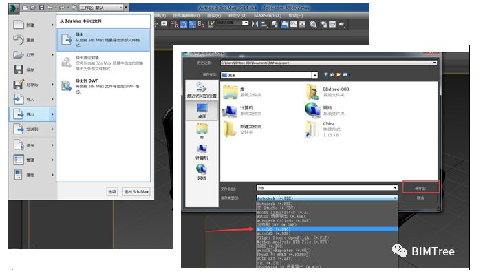Select 重置 in the application menu
483x276 pixels.
pos(32,40)
